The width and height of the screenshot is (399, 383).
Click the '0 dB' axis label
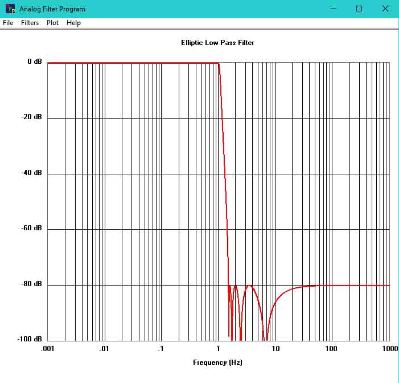pyautogui.click(x=35, y=62)
